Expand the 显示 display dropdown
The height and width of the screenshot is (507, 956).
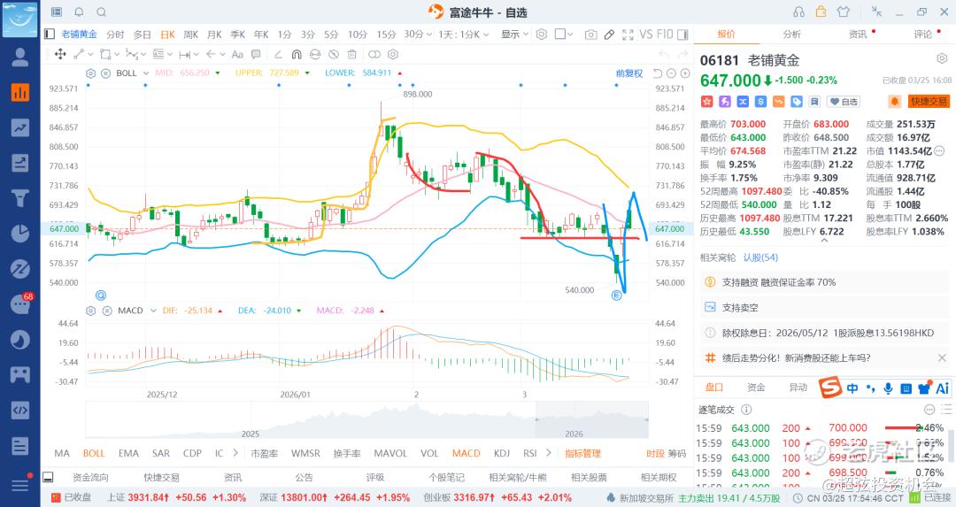point(514,35)
